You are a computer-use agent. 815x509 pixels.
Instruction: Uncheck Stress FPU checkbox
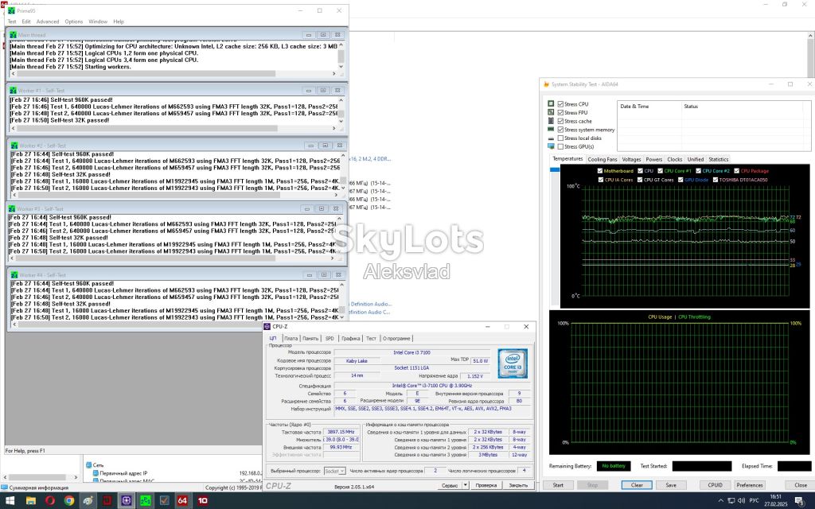[560, 112]
